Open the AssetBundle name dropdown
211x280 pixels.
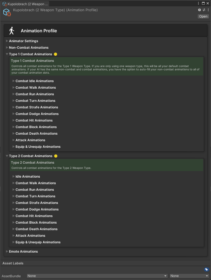(x=97, y=276)
